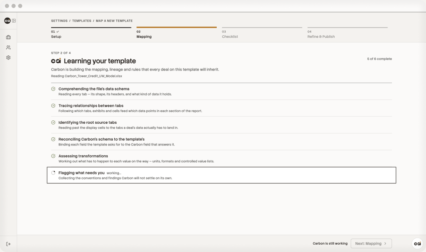Open the Carbon assistant bubble bottom right
The image size is (426, 252).
coord(417,243)
